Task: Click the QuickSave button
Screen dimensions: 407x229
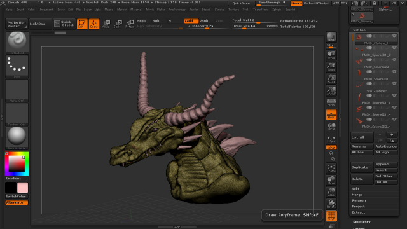Action: (x=241, y=3)
